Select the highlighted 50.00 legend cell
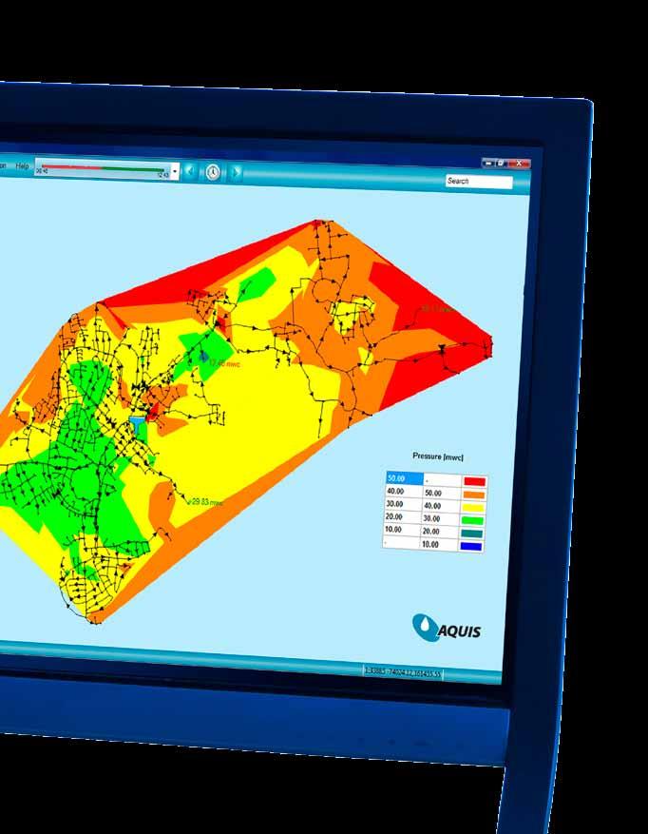 pos(405,478)
